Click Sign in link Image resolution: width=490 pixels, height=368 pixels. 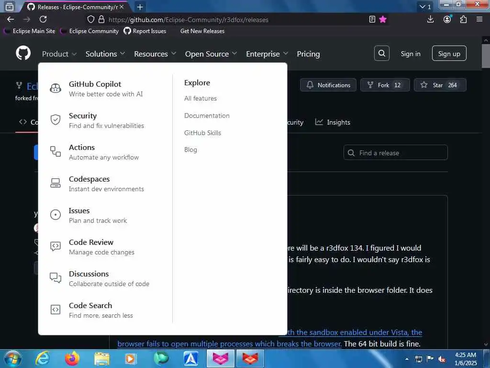point(410,54)
